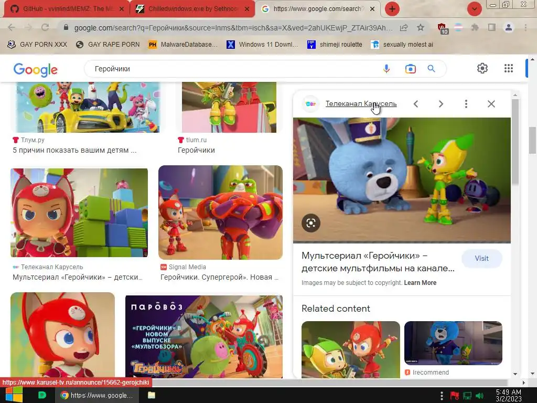Search by image with the camera icon

click(x=410, y=69)
